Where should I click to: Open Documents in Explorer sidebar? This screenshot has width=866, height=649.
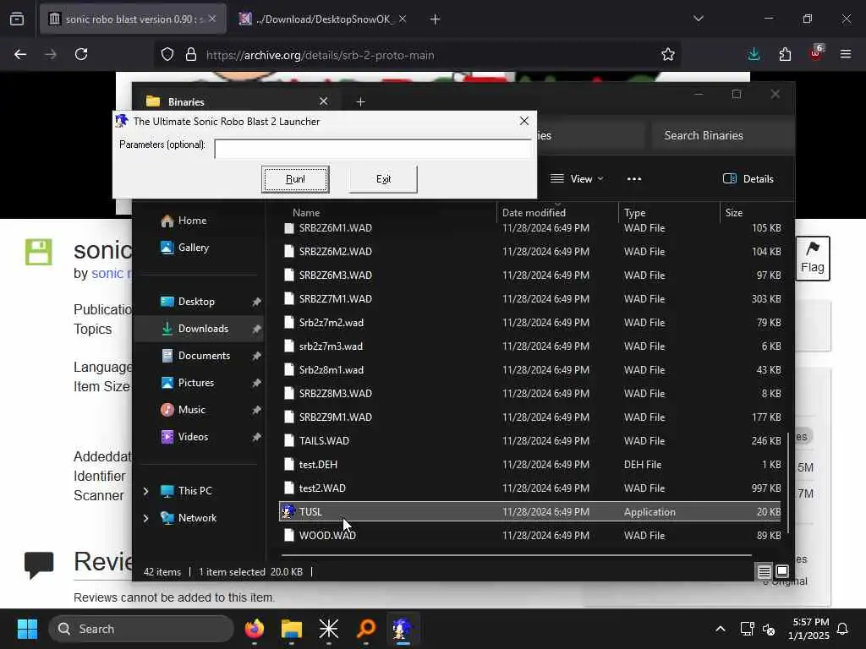(x=204, y=356)
